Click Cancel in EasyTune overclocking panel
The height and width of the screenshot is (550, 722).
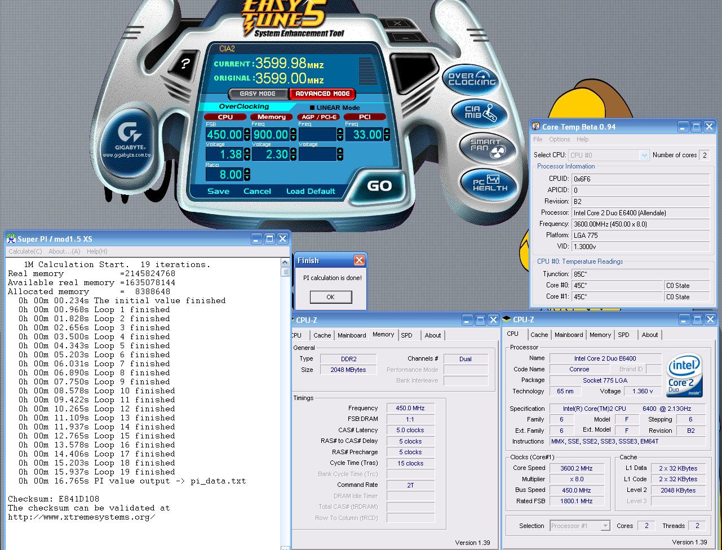257,191
